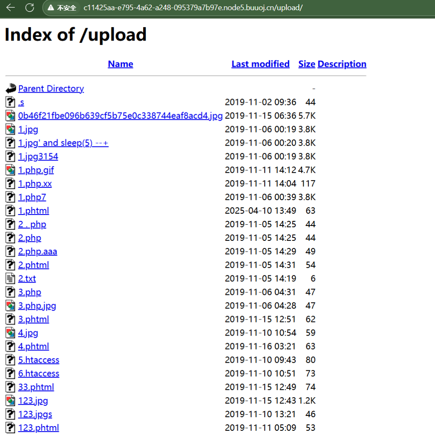Go to Parent Directory
Viewport: 435px width, 435px height.
51,89
